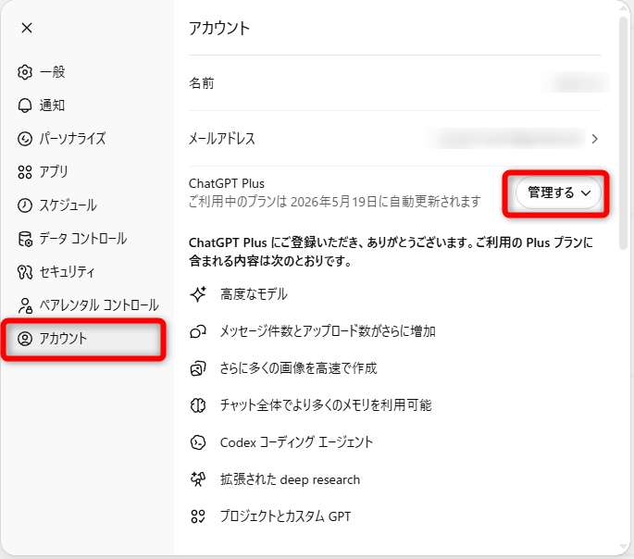Click the 拡張された deep research text
This screenshot has height=559, width=634.
click(290, 479)
